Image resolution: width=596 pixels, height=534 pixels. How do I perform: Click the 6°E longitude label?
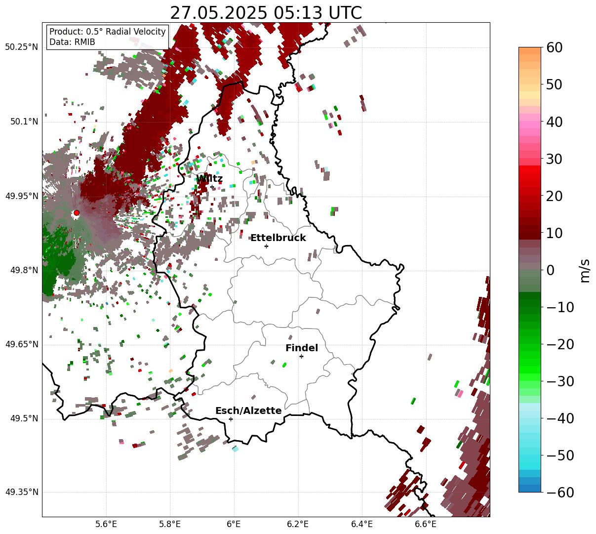tap(234, 524)
